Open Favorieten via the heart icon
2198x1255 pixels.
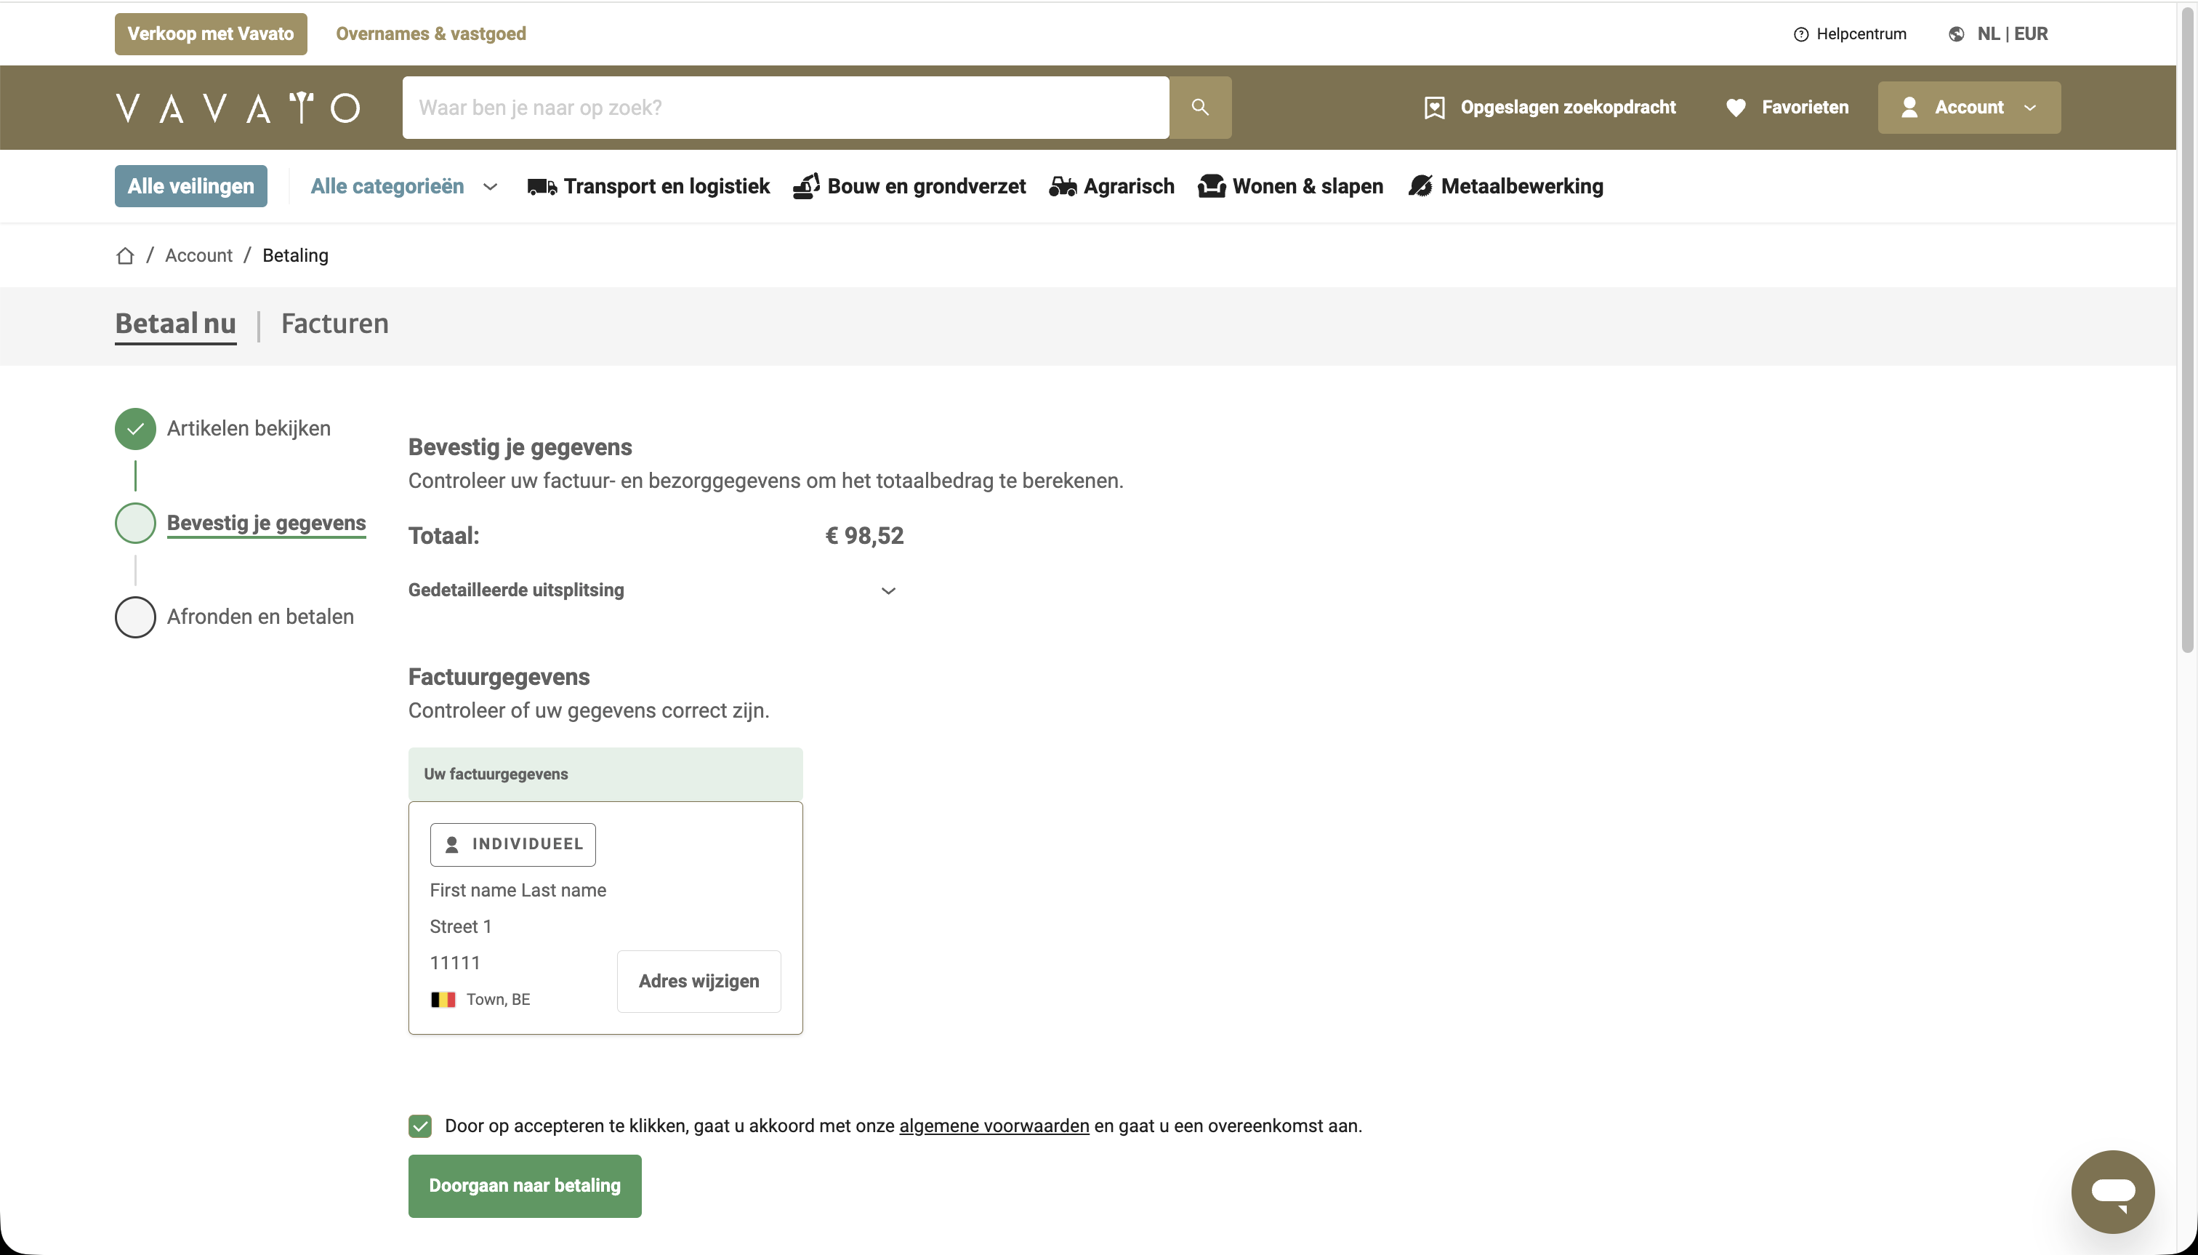(1735, 108)
